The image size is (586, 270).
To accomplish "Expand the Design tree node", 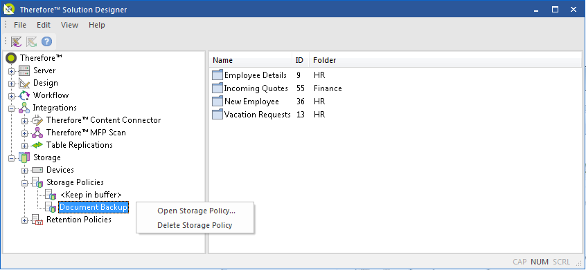I will point(12,84).
